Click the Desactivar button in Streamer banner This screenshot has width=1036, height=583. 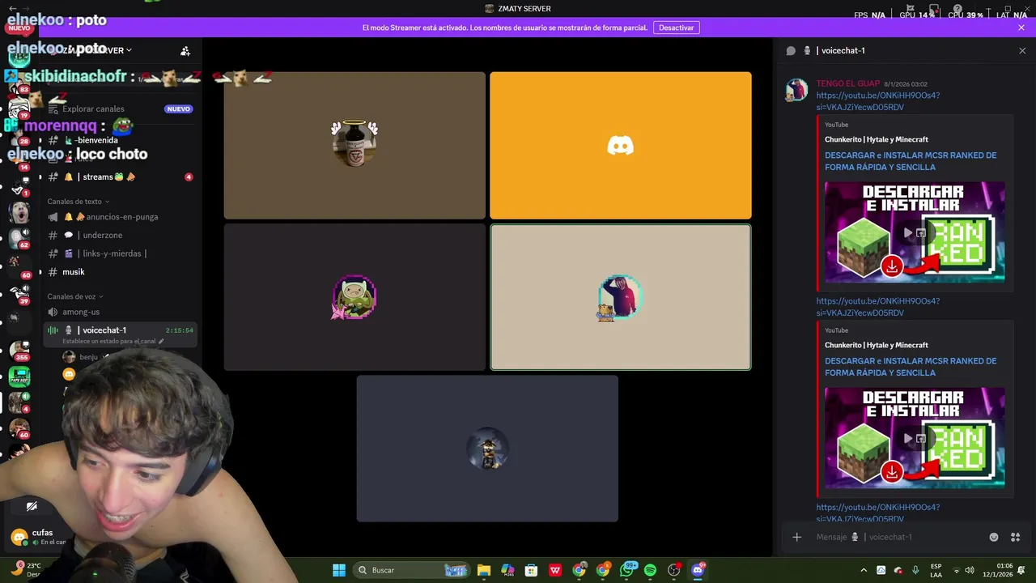tap(676, 28)
